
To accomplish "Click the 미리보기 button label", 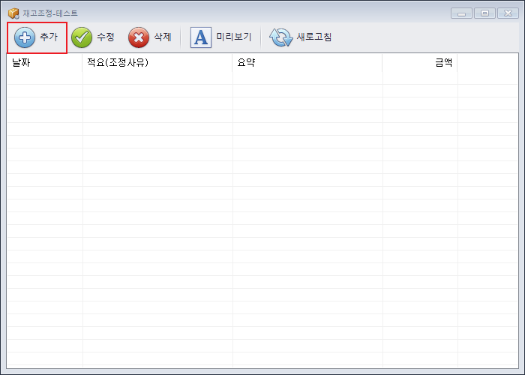I will pos(234,37).
